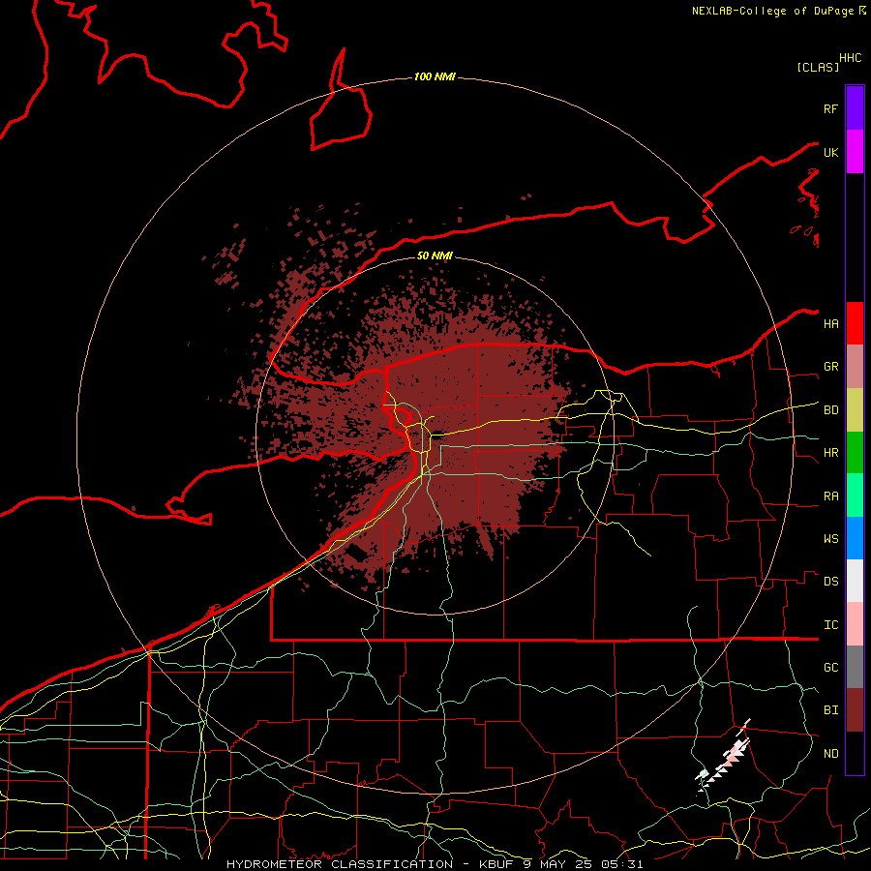Click the IC pink legend swatch
This screenshot has width=871, height=871.
pos(855,624)
